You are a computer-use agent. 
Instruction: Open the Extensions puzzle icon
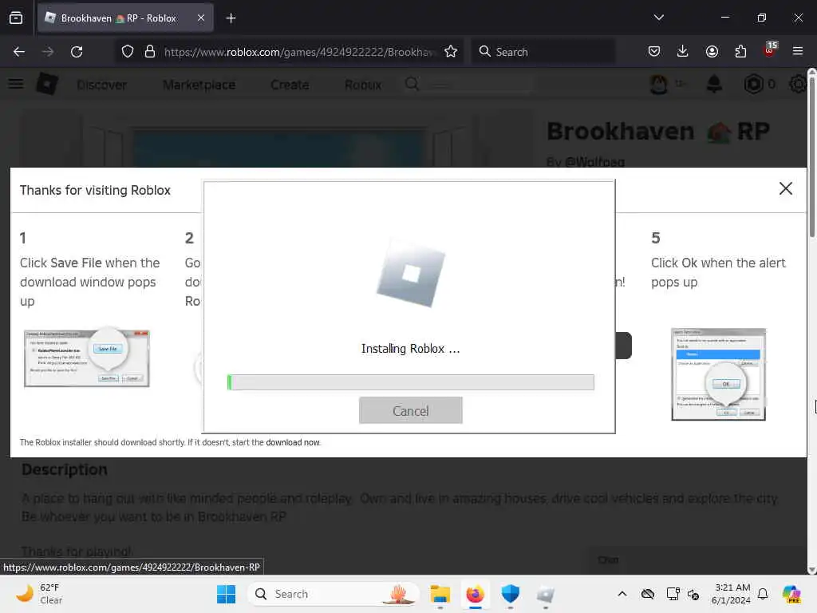tap(740, 51)
